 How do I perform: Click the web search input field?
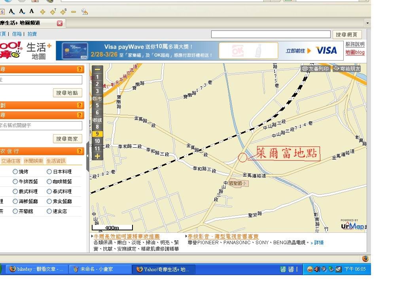click(271, 34)
